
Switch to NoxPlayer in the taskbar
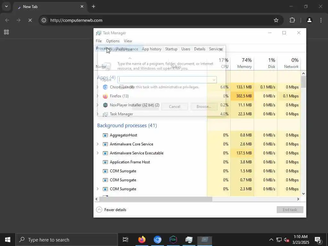[x=173, y=240]
